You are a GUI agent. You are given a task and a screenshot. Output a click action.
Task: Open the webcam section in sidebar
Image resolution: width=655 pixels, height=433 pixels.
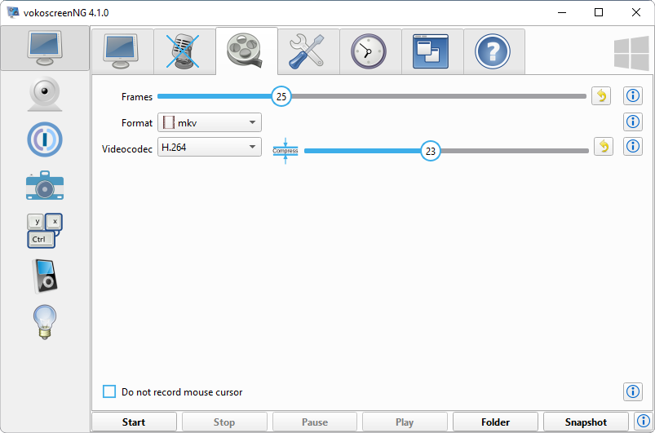(x=45, y=95)
